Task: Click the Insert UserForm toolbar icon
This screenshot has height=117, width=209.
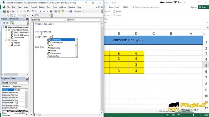Action: point(8,11)
